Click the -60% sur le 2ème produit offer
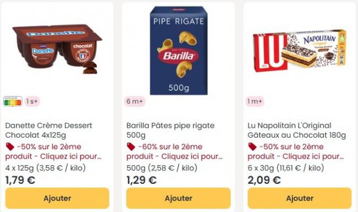This screenshot has height=212, width=358. click(175, 151)
